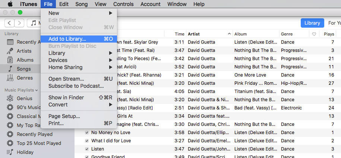Select Page Setup menu entry

click(x=79, y=117)
